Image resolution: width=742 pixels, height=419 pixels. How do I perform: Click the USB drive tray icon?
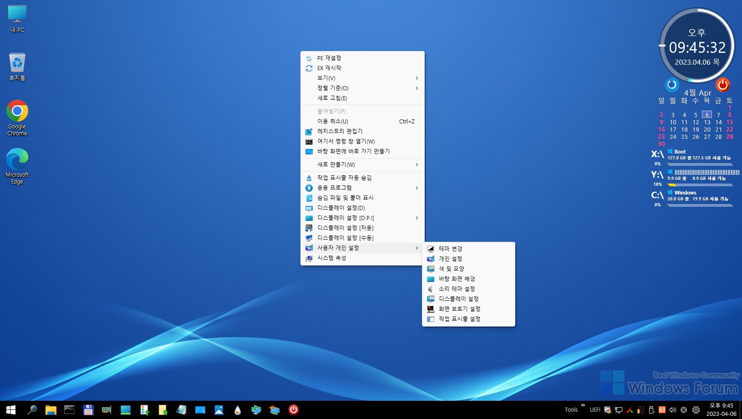point(651,410)
